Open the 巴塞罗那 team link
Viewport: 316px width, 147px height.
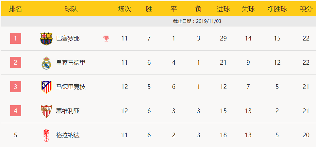[68, 39]
